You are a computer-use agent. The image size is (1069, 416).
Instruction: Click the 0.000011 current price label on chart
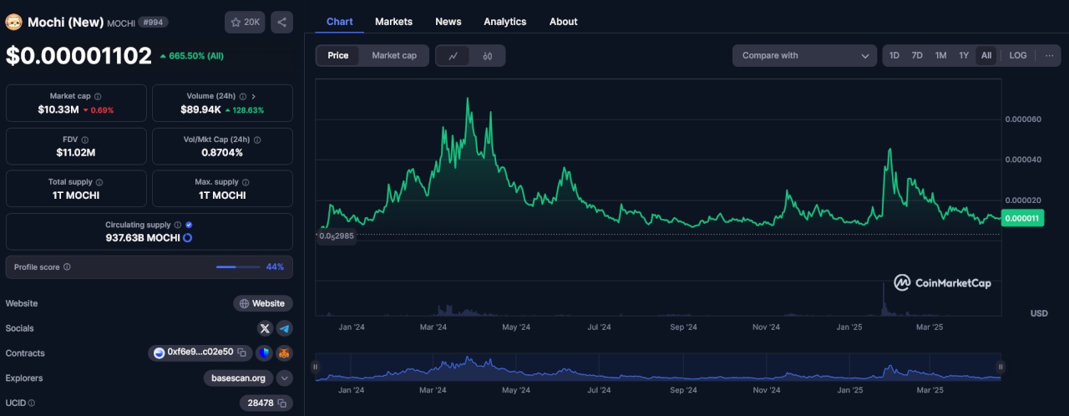click(x=1021, y=219)
